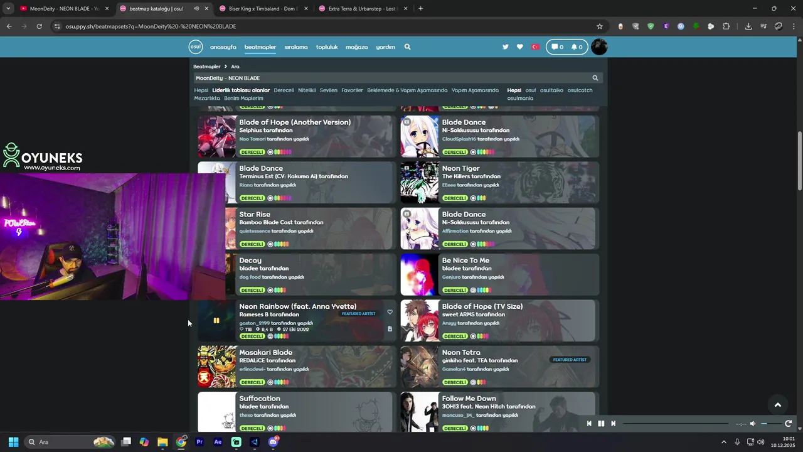
Task: Reload the page in Chrome
Action: point(39,26)
